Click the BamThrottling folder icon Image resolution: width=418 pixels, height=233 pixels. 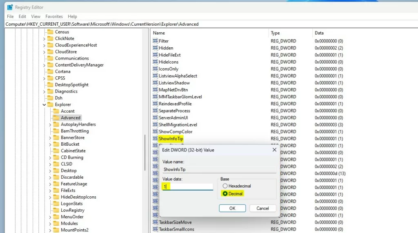tap(56, 131)
